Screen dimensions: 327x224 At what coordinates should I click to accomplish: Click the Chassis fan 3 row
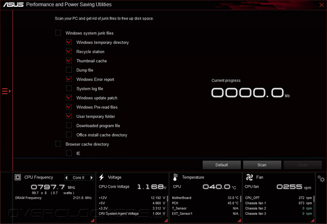[278, 214]
